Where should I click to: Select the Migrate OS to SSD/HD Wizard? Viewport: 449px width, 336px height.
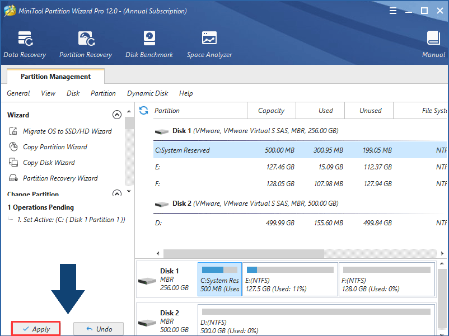coord(62,131)
